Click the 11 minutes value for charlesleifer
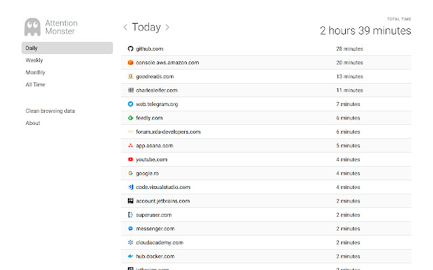The width and height of the screenshot is (433, 270). 350,90
